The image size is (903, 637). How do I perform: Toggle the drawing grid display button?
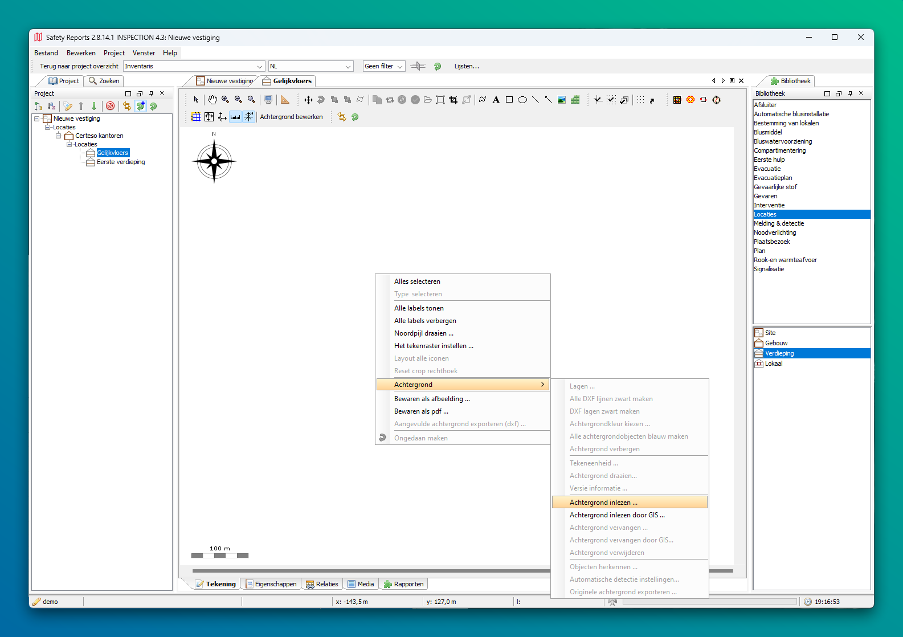click(x=196, y=117)
